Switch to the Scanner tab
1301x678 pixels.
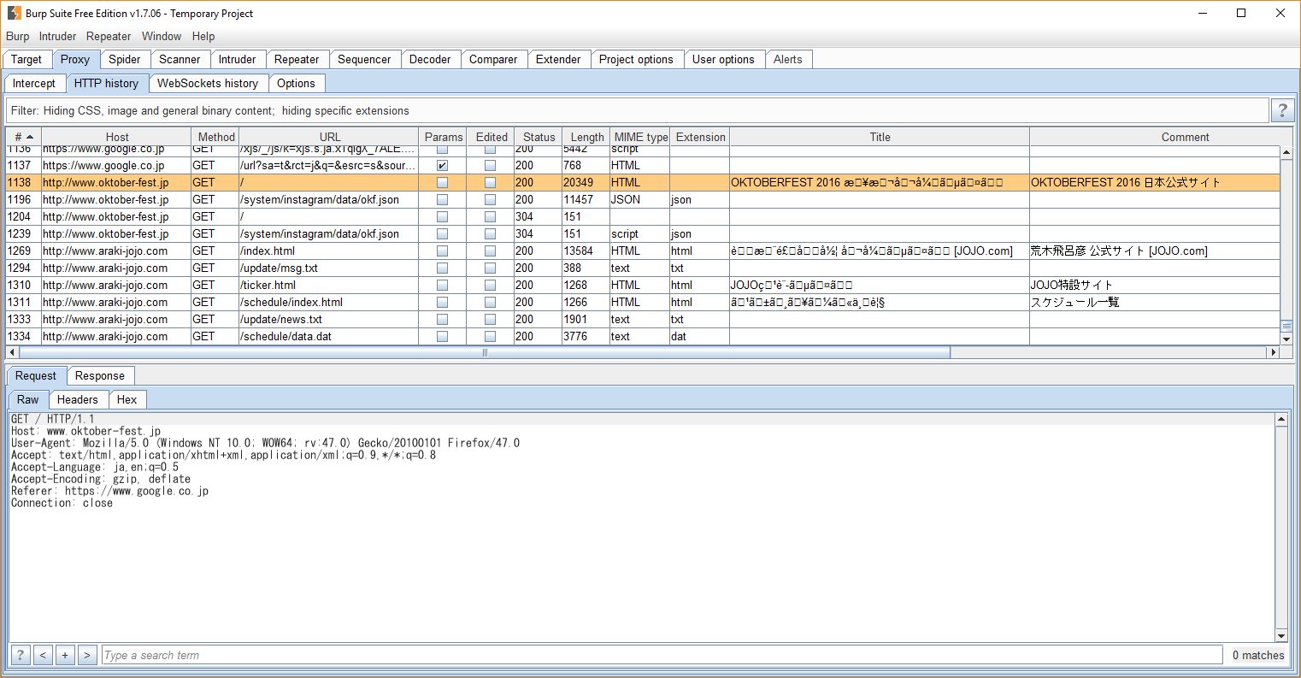pyautogui.click(x=180, y=59)
